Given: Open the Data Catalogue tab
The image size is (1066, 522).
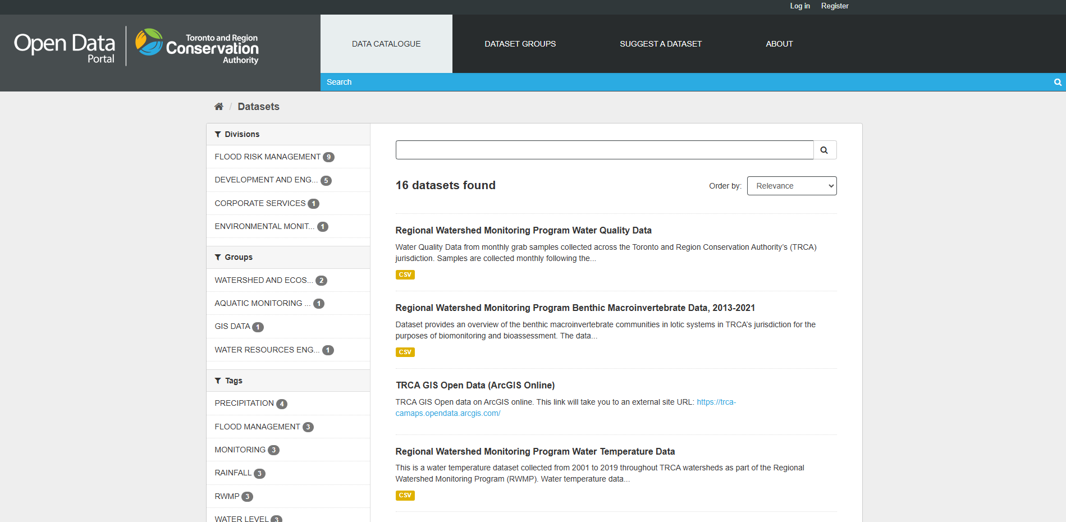Looking at the screenshot, I should (x=386, y=44).
